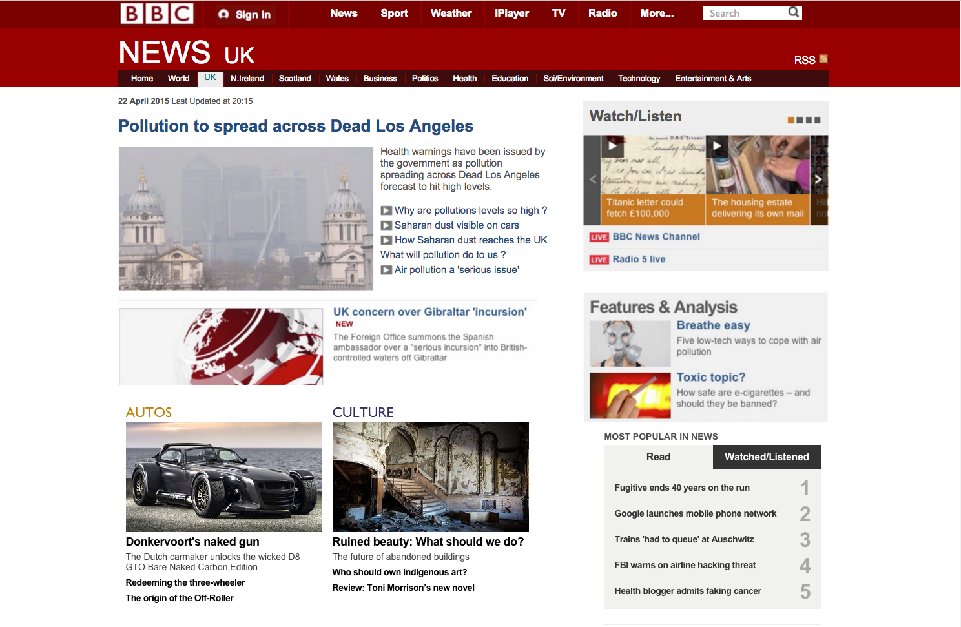This screenshot has width=961, height=627.
Task: Play the housing estate mail video
Action: tap(718, 146)
